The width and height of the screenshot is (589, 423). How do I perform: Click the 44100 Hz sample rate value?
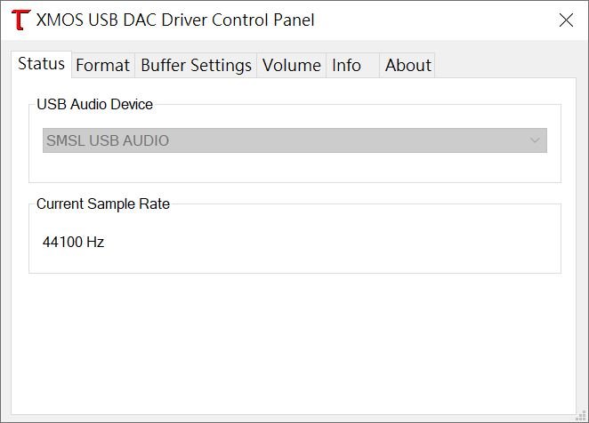73,242
